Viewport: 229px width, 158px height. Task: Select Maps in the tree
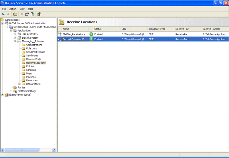(29, 74)
